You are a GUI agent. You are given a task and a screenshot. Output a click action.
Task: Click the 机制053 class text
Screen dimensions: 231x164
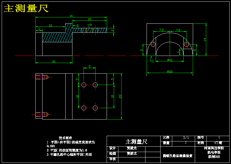(214, 157)
